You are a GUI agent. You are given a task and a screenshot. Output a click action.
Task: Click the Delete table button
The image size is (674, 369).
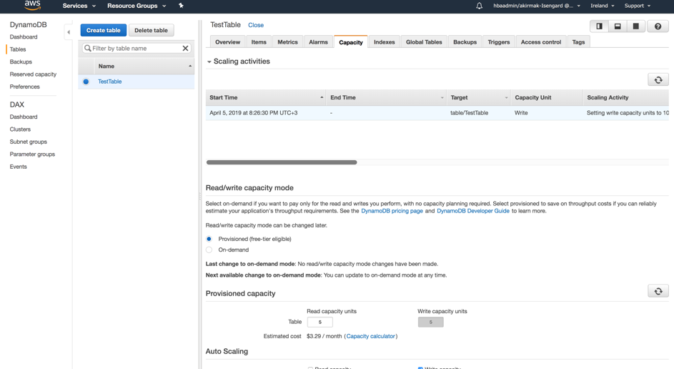coord(151,30)
